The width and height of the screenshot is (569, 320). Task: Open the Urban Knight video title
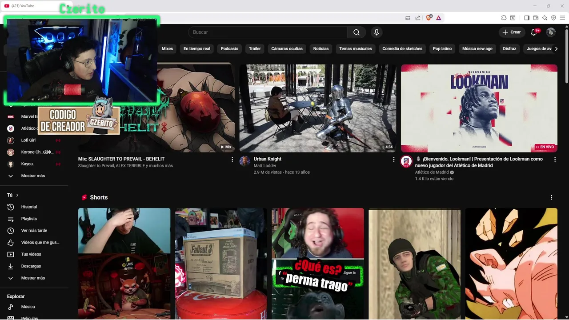(267, 159)
